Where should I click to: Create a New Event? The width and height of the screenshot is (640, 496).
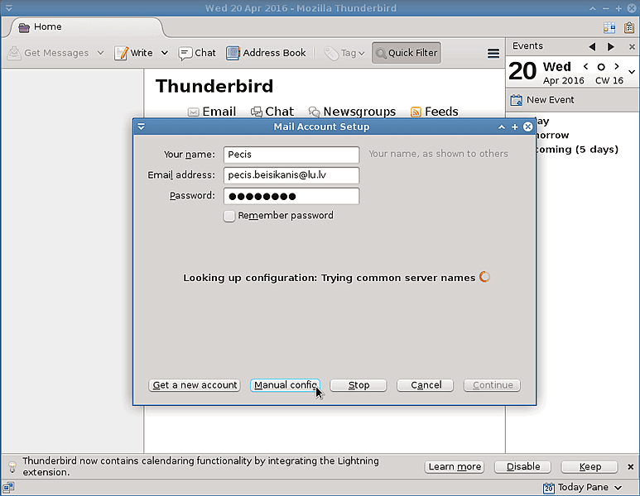coord(542,100)
